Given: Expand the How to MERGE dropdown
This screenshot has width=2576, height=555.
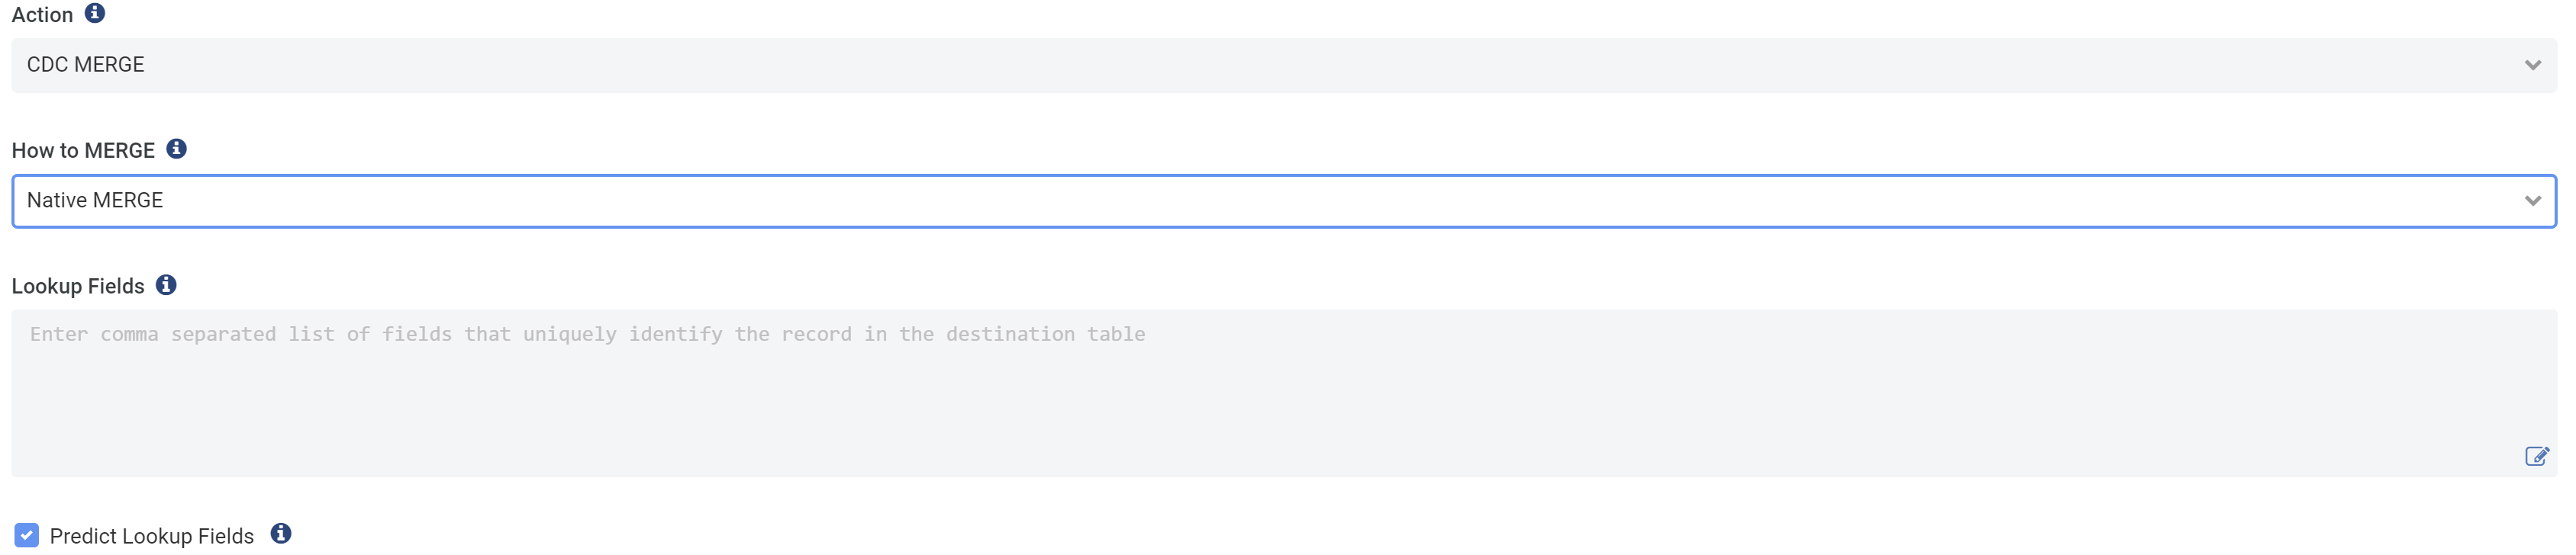Looking at the screenshot, I should pyautogui.click(x=1284, y=201).
